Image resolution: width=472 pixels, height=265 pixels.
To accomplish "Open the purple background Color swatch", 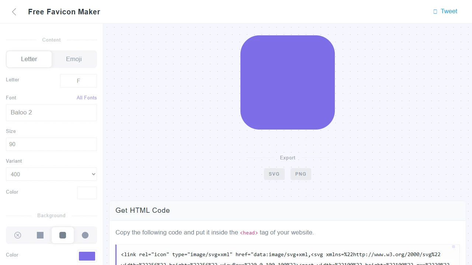I will (87, 256).
